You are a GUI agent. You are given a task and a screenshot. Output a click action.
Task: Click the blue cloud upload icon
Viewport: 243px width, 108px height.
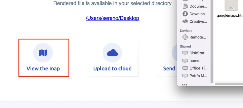coord(112,53)
